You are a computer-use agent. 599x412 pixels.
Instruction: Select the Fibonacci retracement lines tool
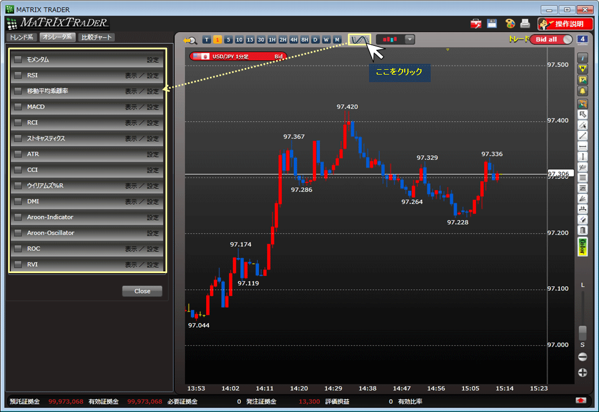(582, 188)
